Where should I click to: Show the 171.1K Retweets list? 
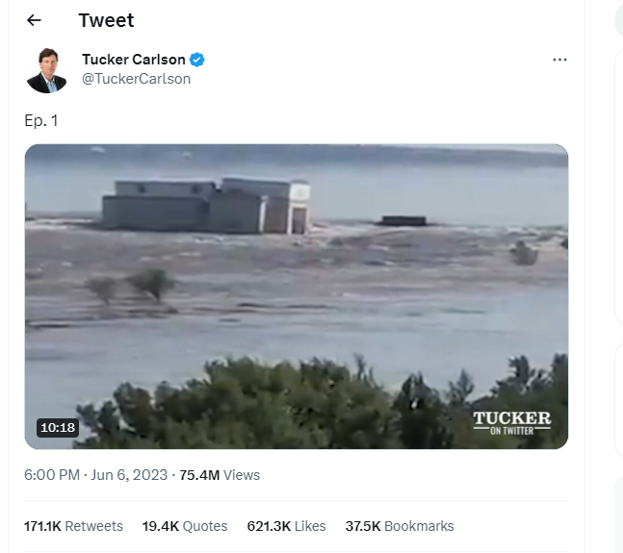coord(73,526)
